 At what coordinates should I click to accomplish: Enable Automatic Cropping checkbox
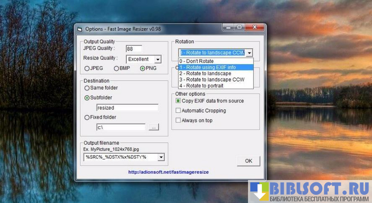pos(178,111)
